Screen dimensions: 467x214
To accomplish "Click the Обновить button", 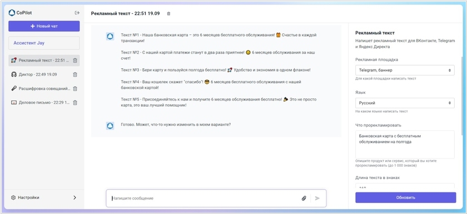I will pos(406,198).
